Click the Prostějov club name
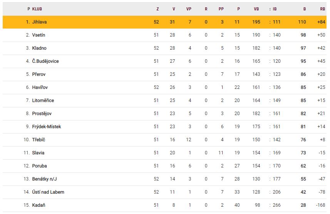Image resolution: width=330 pixels, height=214 pixels. click(x=42, y=114)
